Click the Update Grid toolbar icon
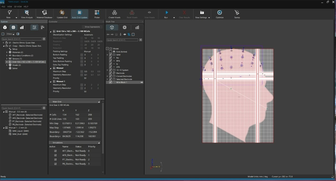 pos(62,13)
